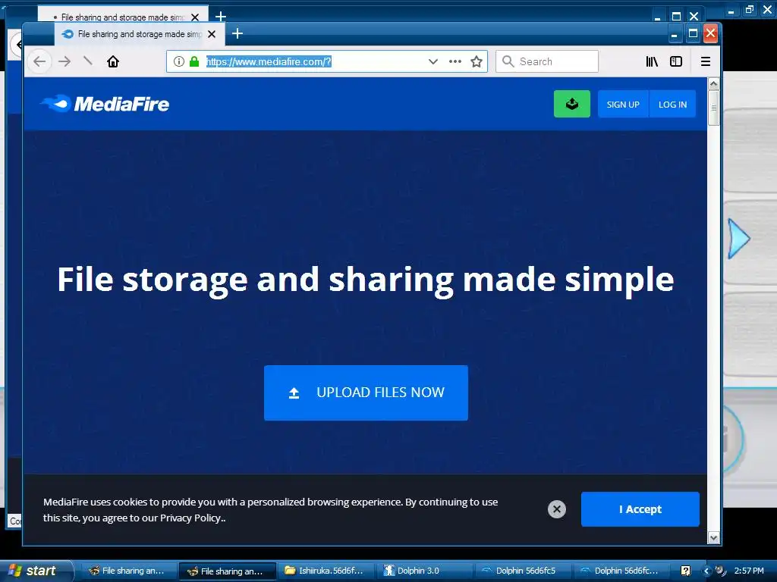
Task: Switch to Dolphin 56d6fc5 taskbar item
Action: pyautogui.click(x=522, y=571)
